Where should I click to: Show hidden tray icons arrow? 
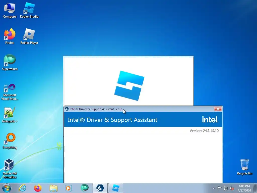213,188
